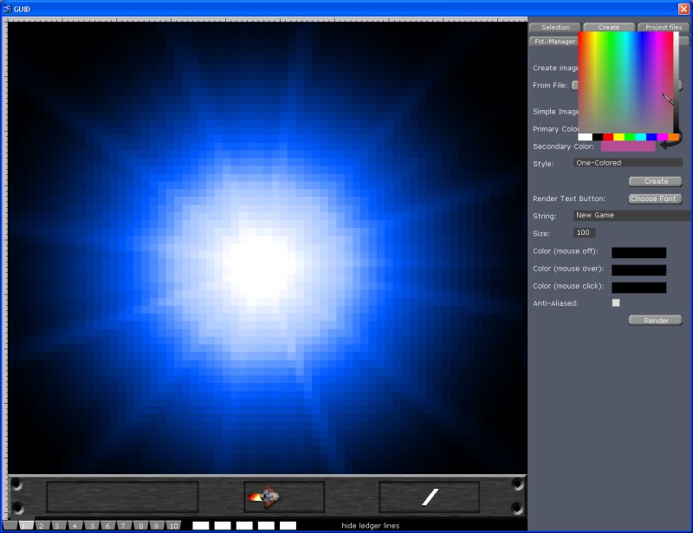This screenshot has width=693, height=533.
Task: Click the Render button
Action: click(x=656, y=321)
